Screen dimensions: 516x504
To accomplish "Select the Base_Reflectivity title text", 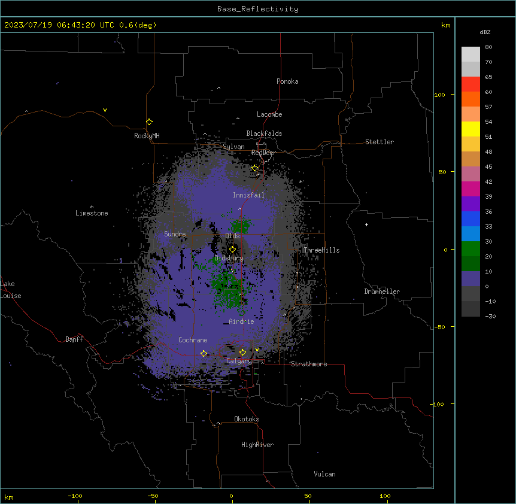I will point(258,9).
